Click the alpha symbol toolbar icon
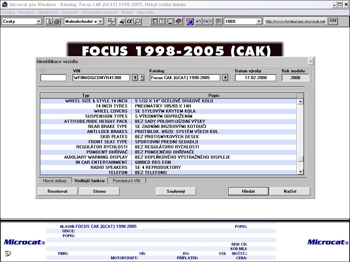Viewport: 350px width, 262px height. click(129, 21)
